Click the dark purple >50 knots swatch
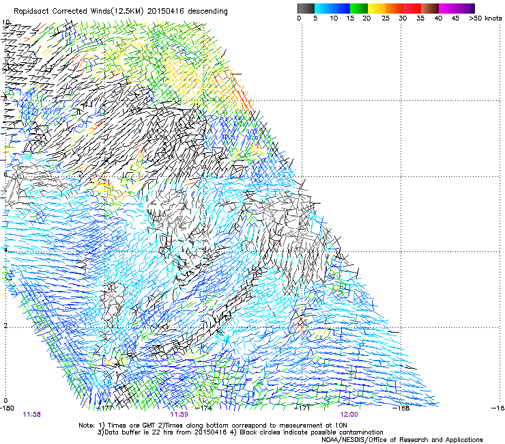505x444 pixels. click(x=472, y=8)
